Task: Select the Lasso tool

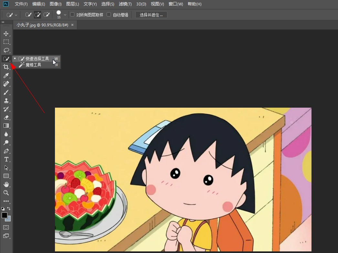Action: point(6,50)
